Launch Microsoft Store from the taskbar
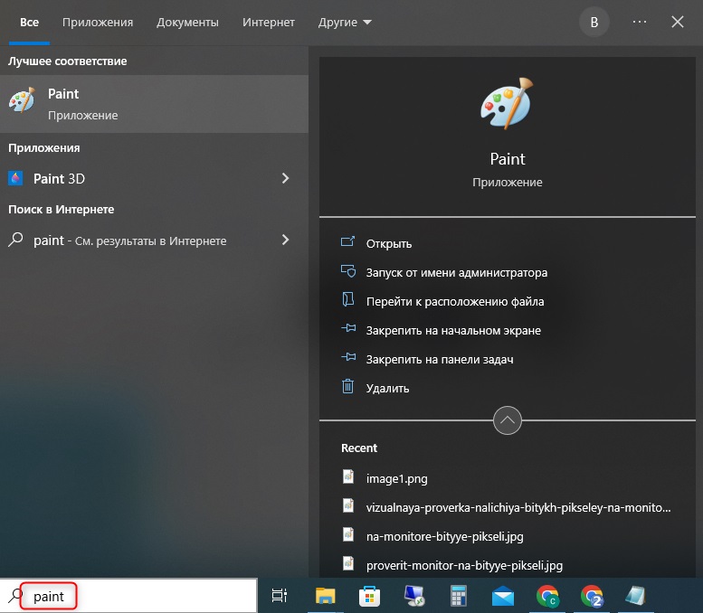The image size is (703, 613). point(369,596)
